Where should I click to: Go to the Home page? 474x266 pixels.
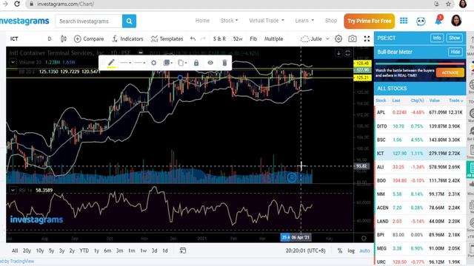click(x=202, y=21)
